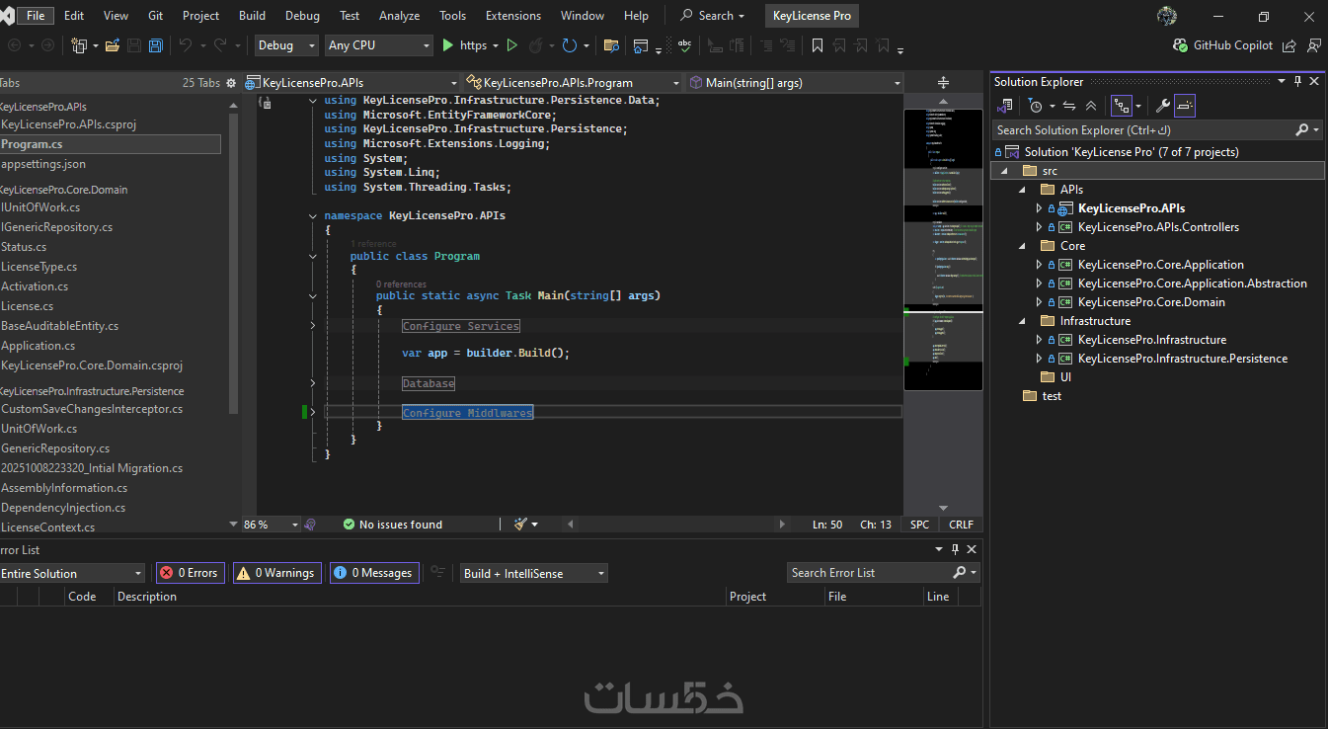
Task: Pin the Solution Explorer panel
Action: click(x=1298, y=82)
